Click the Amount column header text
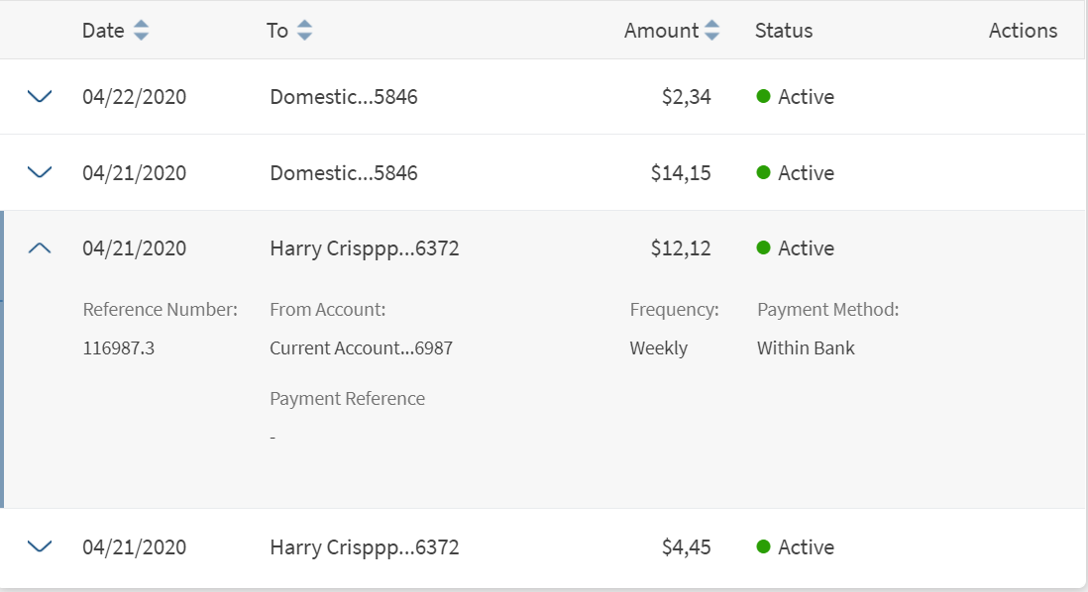Viewport: 1088px width, 592px height. point(661,31)
